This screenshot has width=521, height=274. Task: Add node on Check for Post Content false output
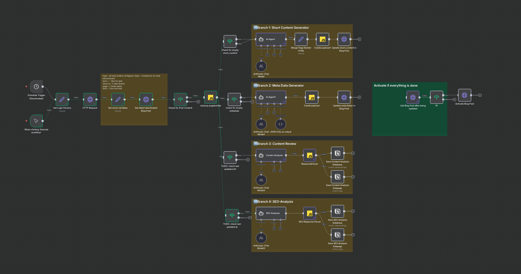tap(198, 102)
